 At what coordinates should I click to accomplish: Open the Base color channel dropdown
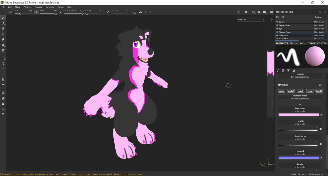point(251,19)
